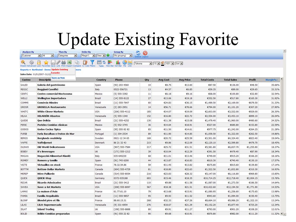Open the Tahoma font dropdown
296x222 pixels.
[143, 64]
